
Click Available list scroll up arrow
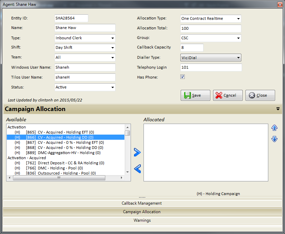[x=127, y=127]
